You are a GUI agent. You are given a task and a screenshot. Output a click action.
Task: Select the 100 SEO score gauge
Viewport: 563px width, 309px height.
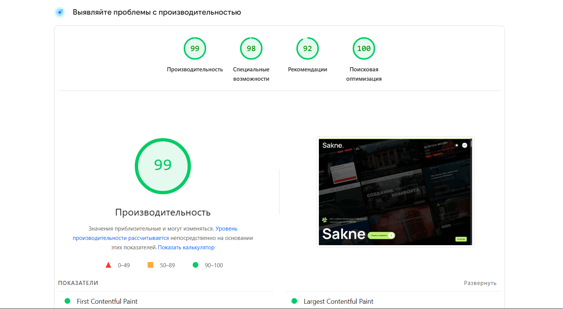click(364, 48)
